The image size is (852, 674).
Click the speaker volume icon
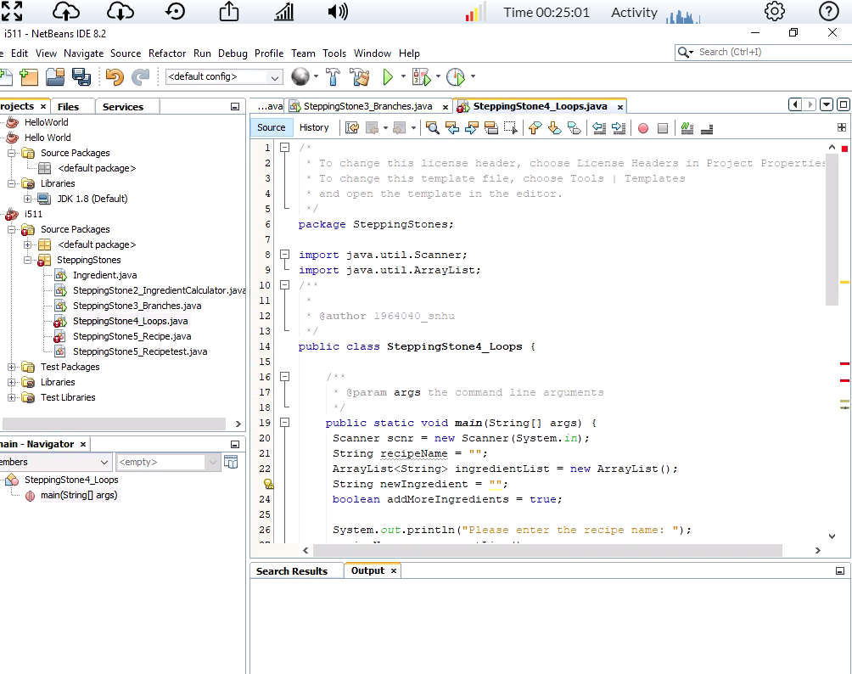tap(338, 11)
